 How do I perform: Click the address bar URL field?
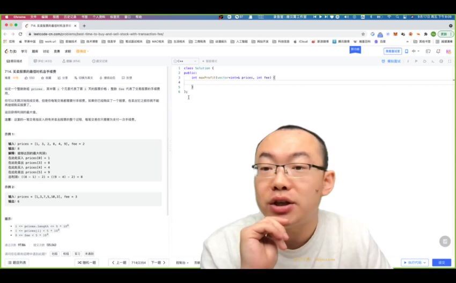(192, 34)
